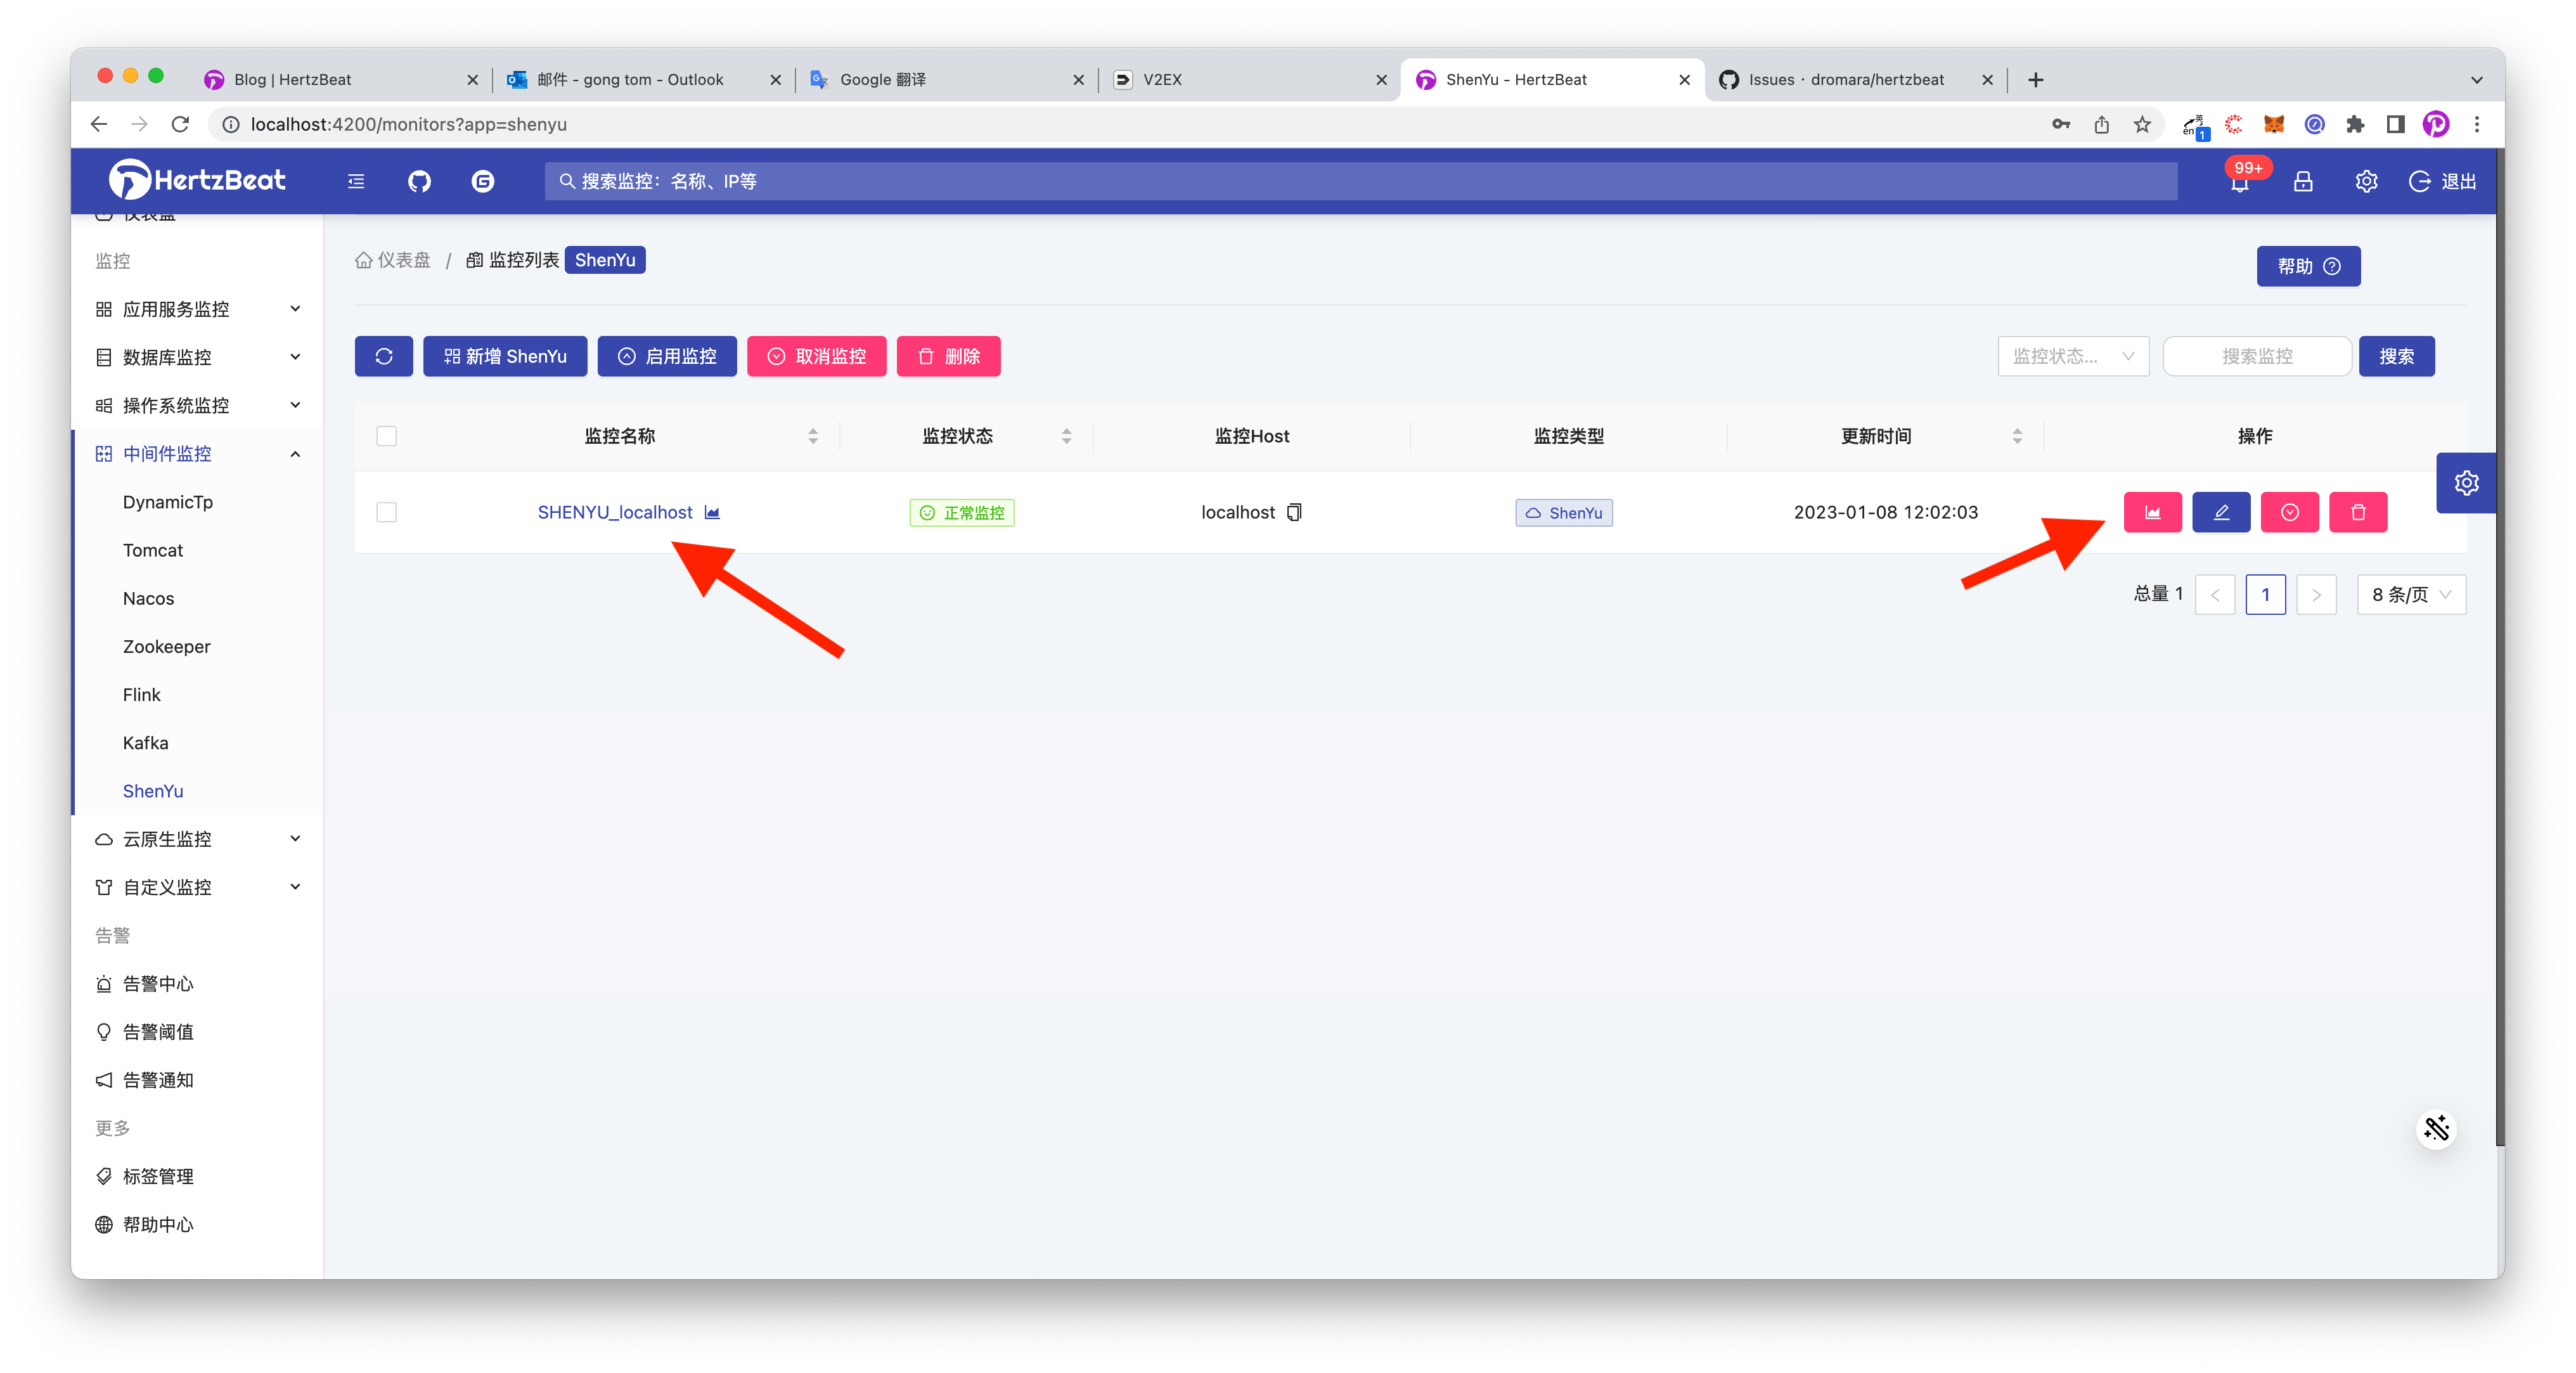Open the 8 条/页 page size dropdown
The width and height of the screenshot is (2576, 1373).
(x=2410, y=594)
